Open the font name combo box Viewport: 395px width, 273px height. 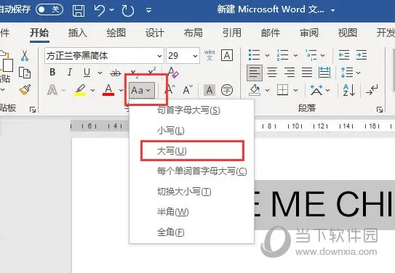click(104, 56)
